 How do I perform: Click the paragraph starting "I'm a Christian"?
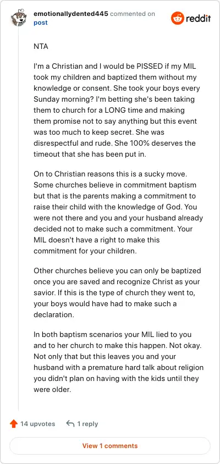click(x=116, y=111)
